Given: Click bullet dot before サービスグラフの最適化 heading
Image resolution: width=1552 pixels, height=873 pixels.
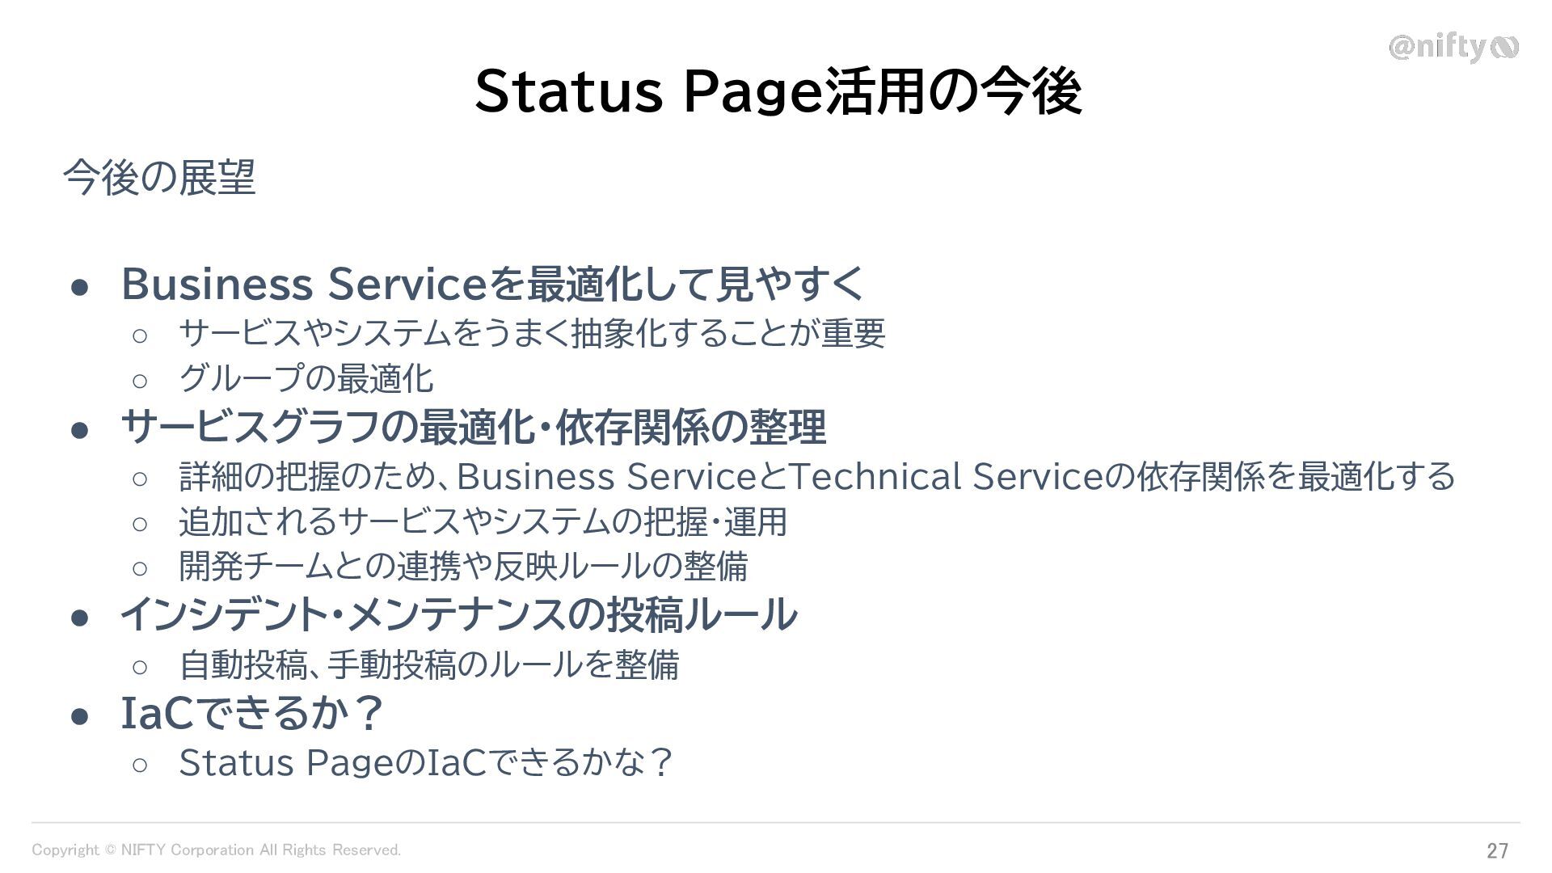Looking at the screenshot, I should (x=79, y=431).
